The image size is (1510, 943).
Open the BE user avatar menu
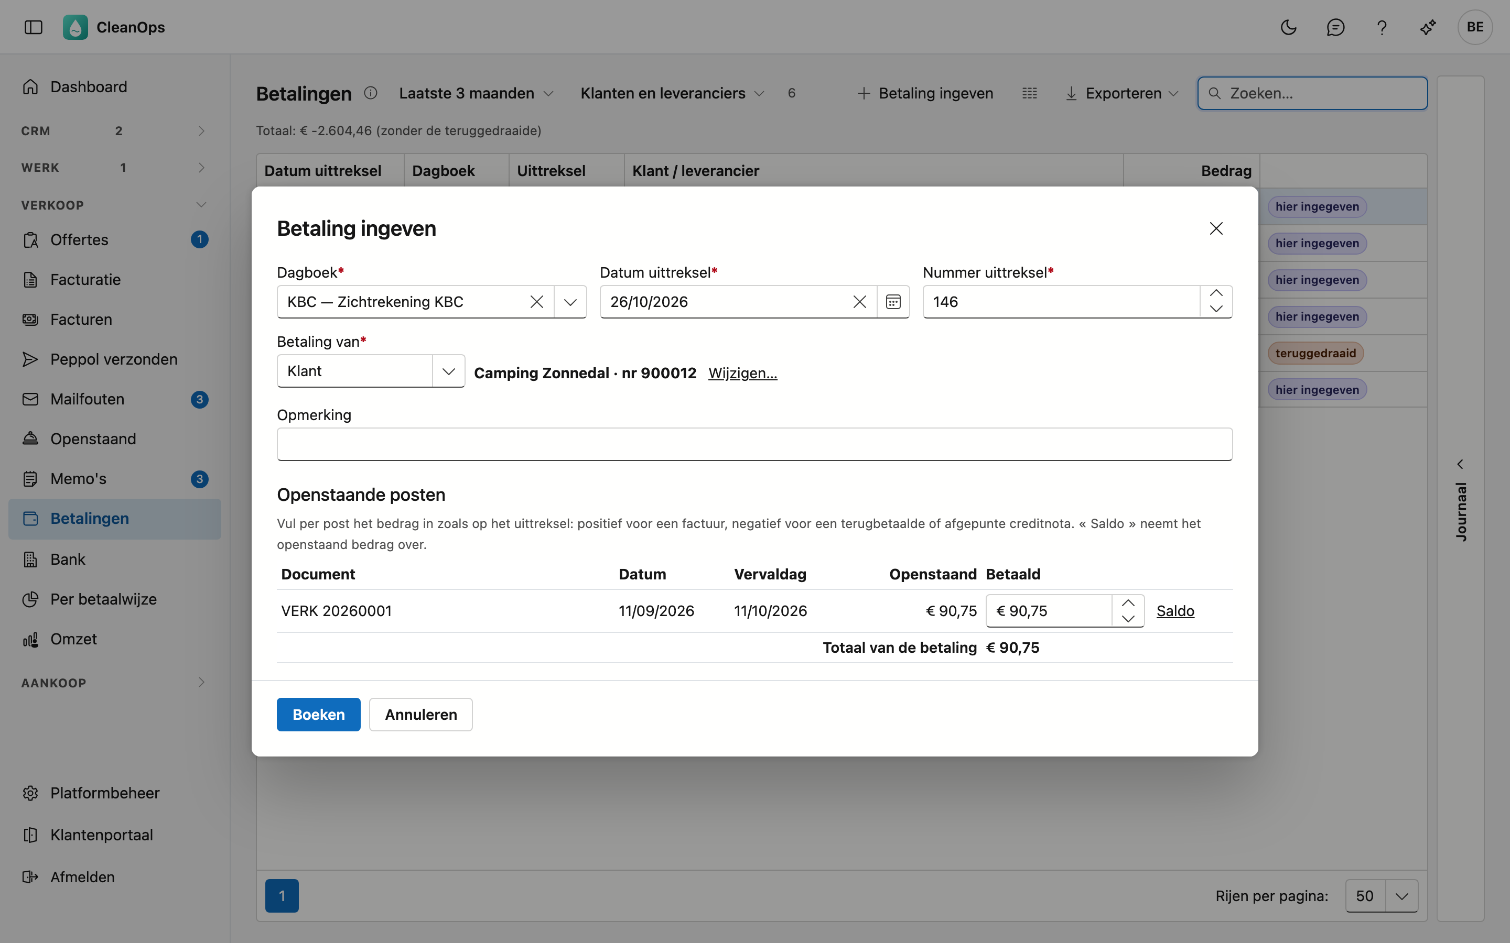point(1475,27)
